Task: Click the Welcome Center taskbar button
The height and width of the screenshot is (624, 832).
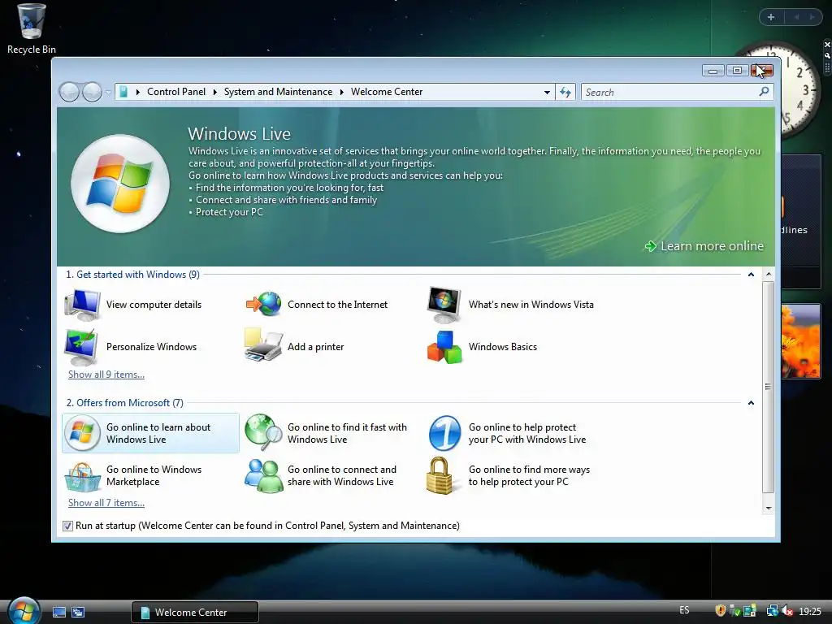Action: click(x=195, y=612)
